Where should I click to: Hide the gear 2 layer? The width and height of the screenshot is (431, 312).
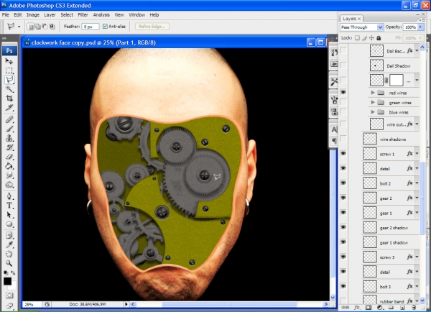[343, 198]
